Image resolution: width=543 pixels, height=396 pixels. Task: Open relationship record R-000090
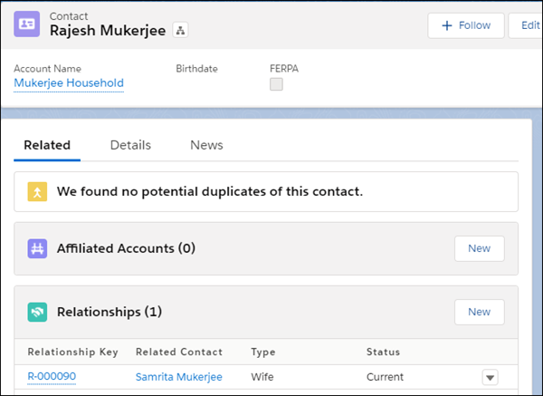pos(52,377)
